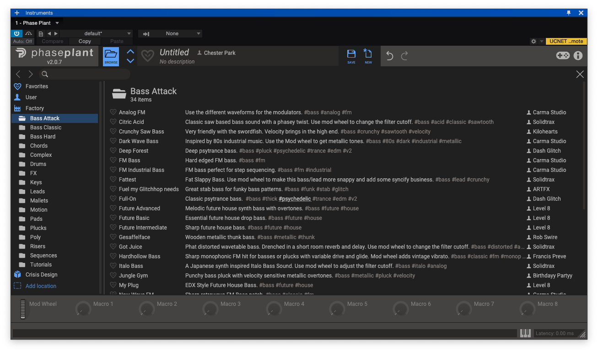Viewport: 598px width, 352px height.
Task: Expand the dropdown arrow beside gear icon
Action: (542, 41)
